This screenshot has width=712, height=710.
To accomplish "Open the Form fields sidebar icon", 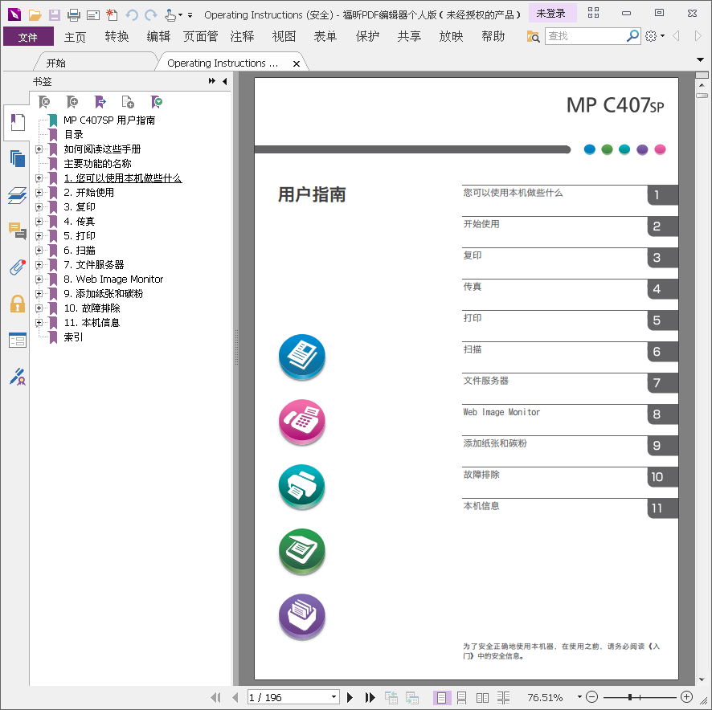I will (17, 340).
